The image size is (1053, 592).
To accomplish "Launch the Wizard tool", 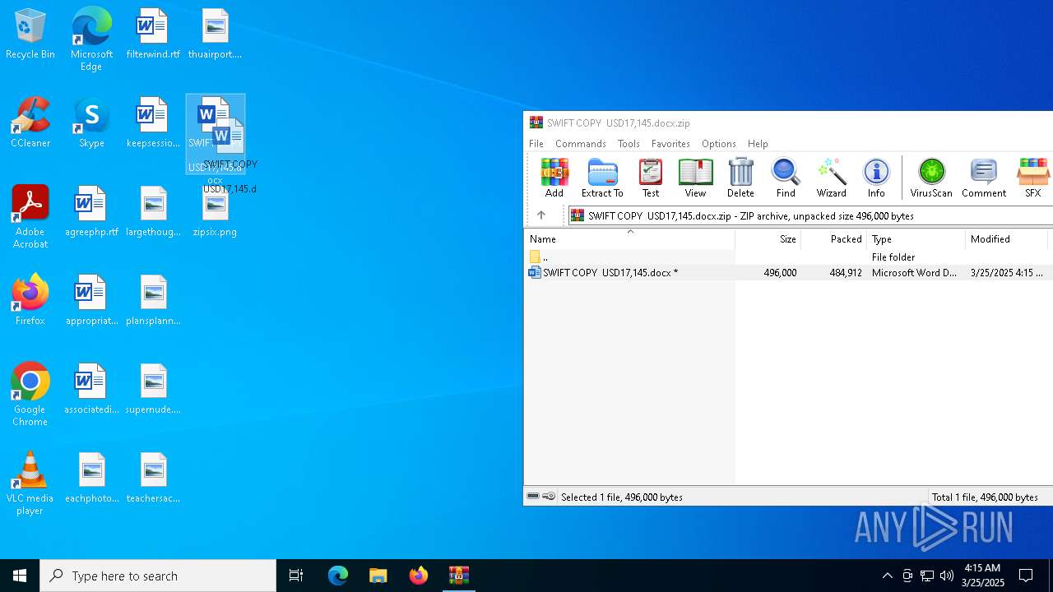I will tap(831, 178).
